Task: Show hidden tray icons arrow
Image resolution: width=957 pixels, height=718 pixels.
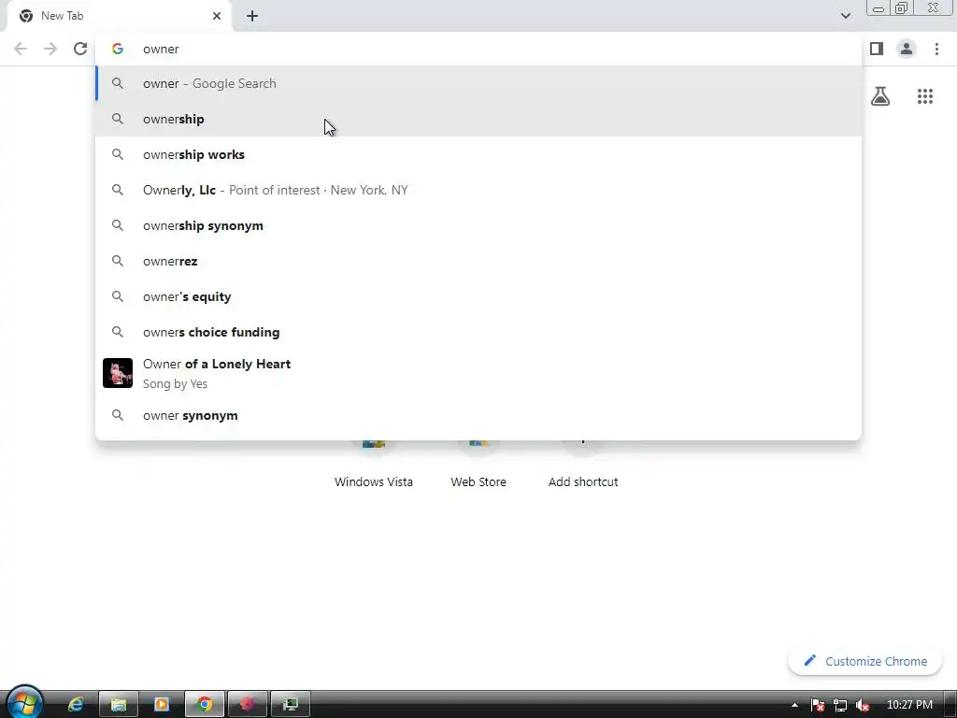Action: [794, 705]
